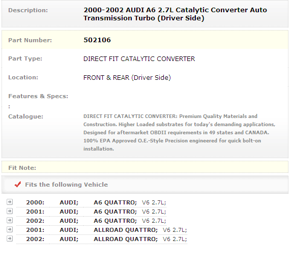Click arrow icon beside 2000 A6 Quattro
This screenshot has width=290, height=268.
point(10,202)
